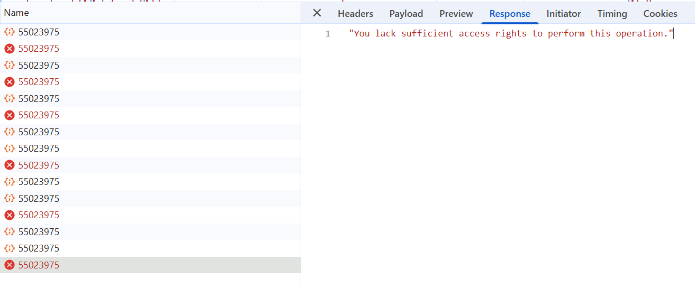Click the error icon of the topmost failed request

tap(9, 49)
